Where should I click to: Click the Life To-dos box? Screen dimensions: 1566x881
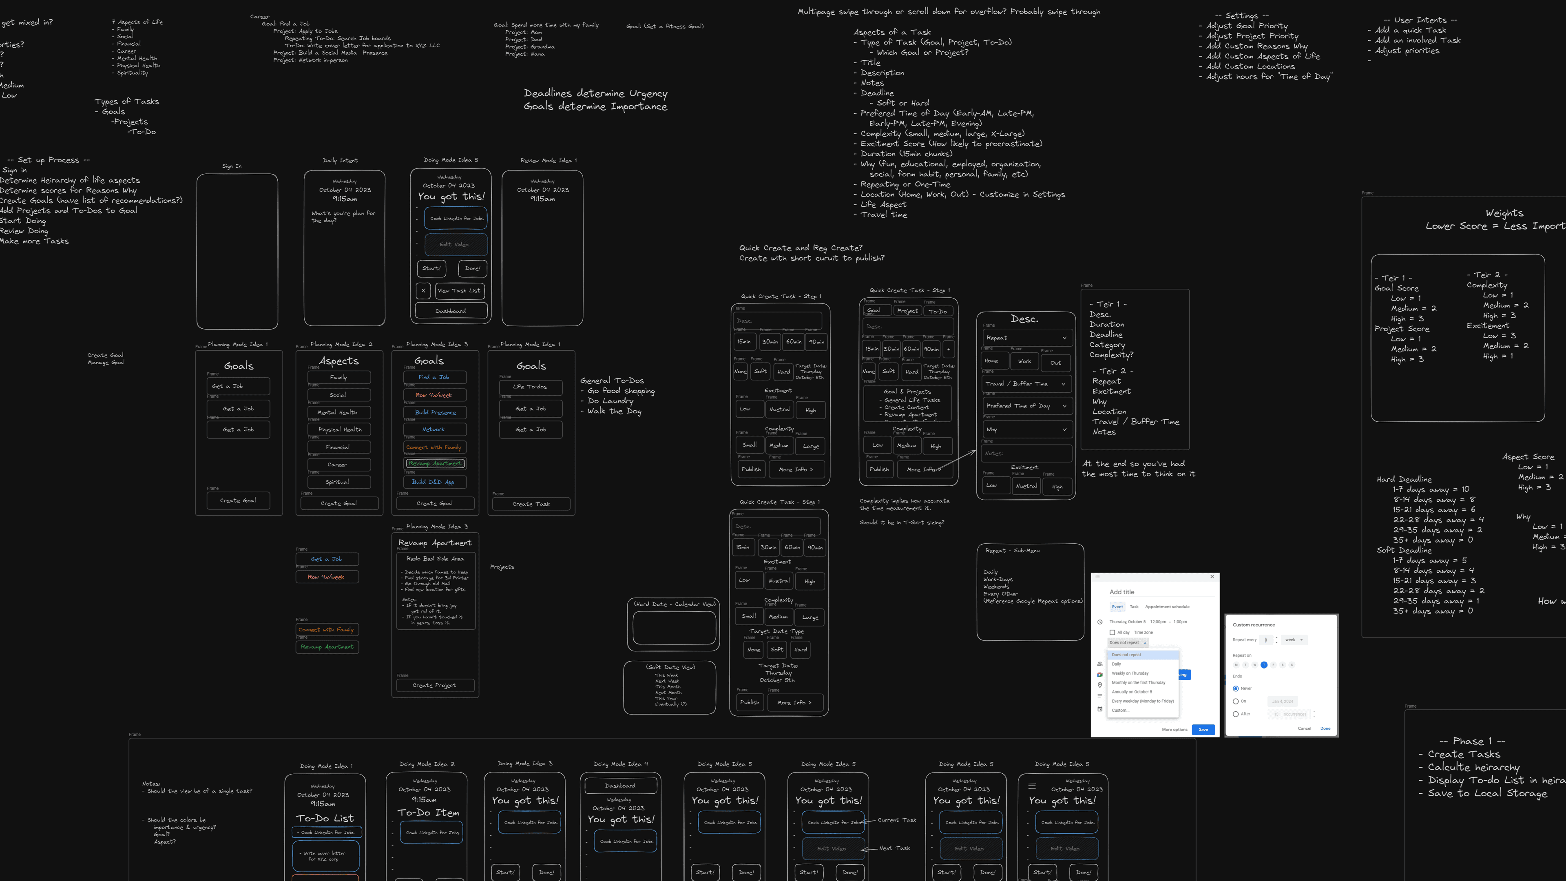(x=531, y=387)
